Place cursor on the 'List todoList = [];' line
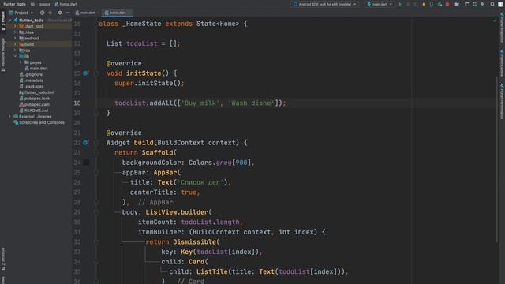Viewport: 505px width, 284px height. (144, 44)
